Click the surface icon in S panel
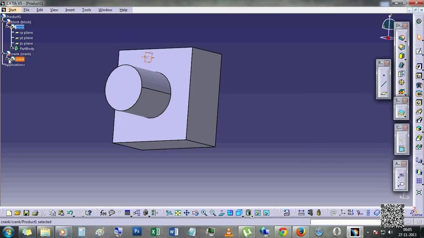This screenshot has width=424, height=238. coord(401,113)
